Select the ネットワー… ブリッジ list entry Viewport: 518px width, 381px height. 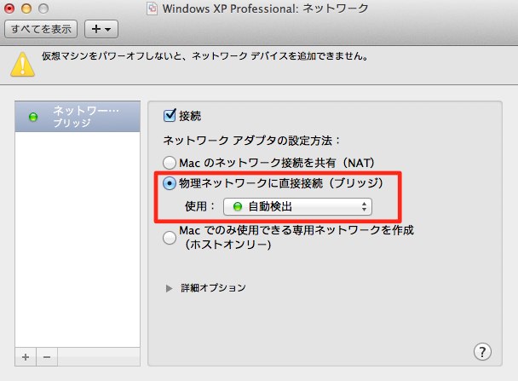pyautogui.click(x=78, y=117)
